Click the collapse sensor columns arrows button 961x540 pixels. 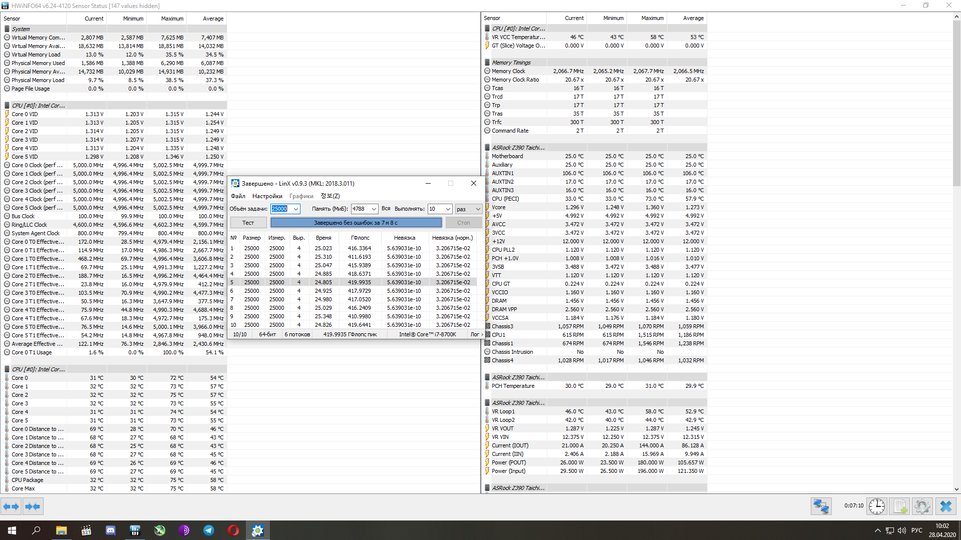pyautogui.click(x=33, y=506)
